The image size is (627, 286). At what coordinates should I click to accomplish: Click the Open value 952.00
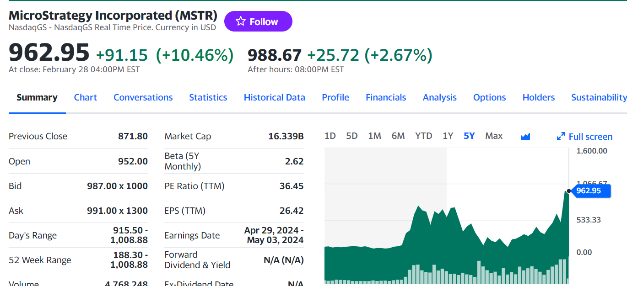click(x=133, y=161)
